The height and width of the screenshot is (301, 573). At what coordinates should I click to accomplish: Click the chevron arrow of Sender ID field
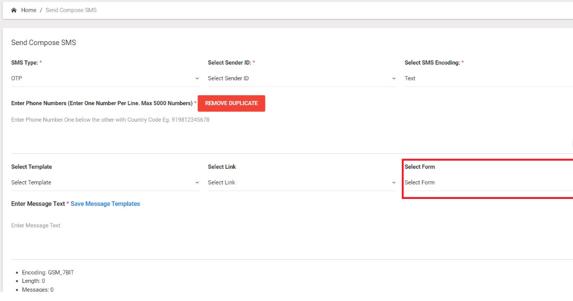394,79
